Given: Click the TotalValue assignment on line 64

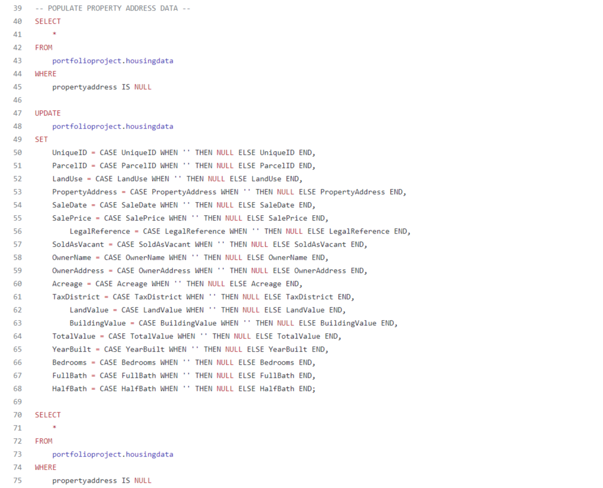Looking at the screenshot, I should 197,336.
